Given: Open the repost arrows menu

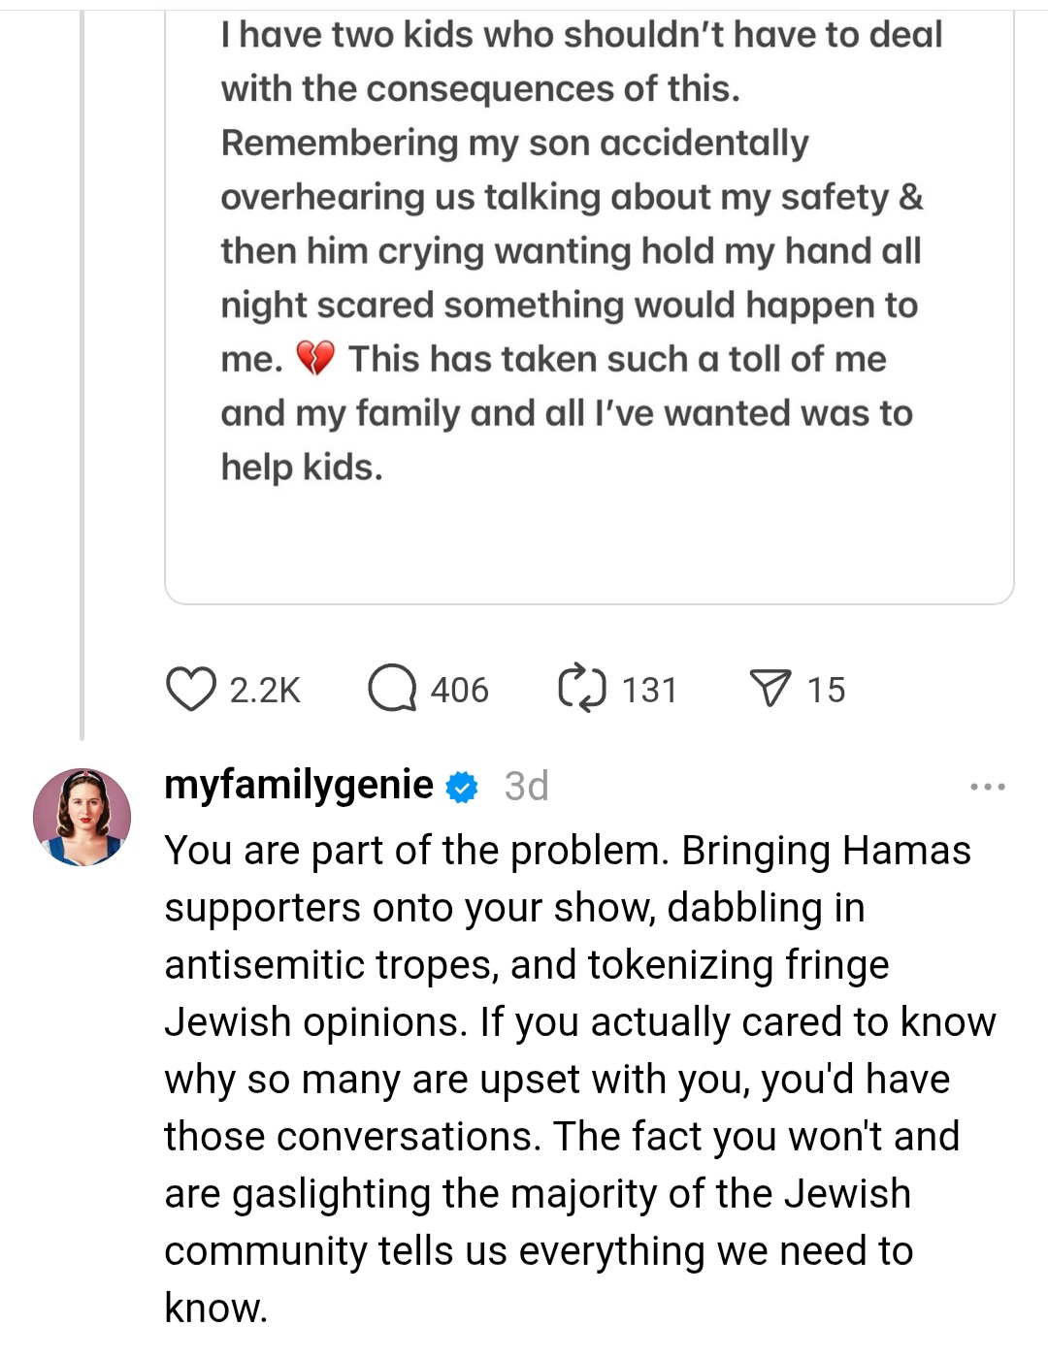Looking at the screenshot, I should (582, 689).
